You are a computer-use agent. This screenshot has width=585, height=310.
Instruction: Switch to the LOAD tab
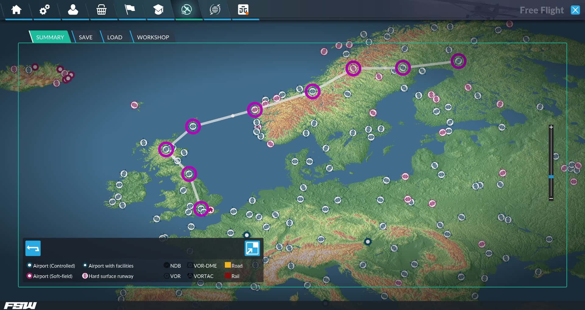(x=115, y=37)
